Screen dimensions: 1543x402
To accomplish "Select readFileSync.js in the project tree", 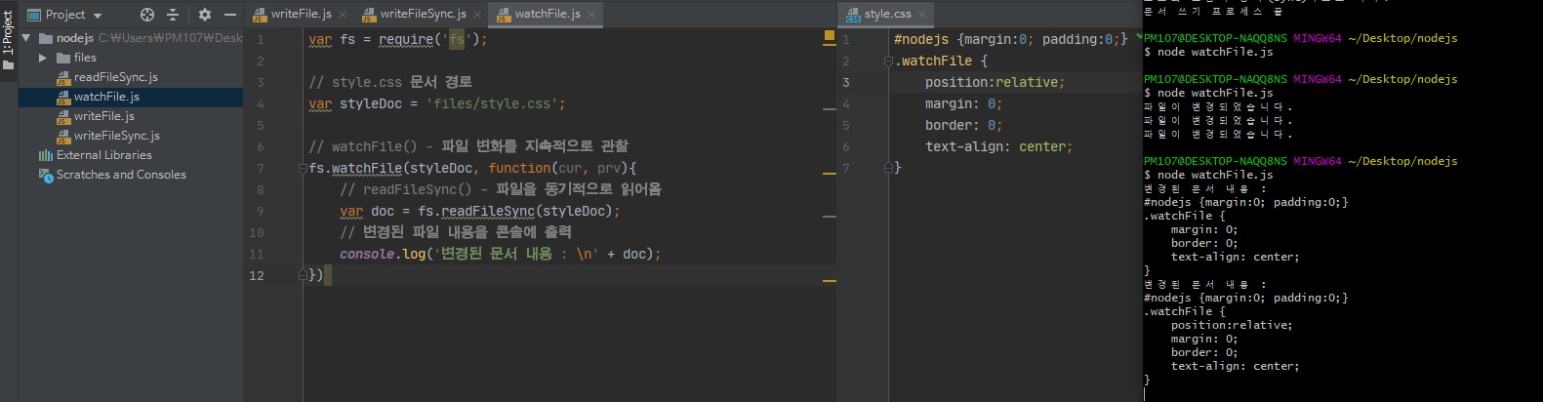I will tap(115, 77).
